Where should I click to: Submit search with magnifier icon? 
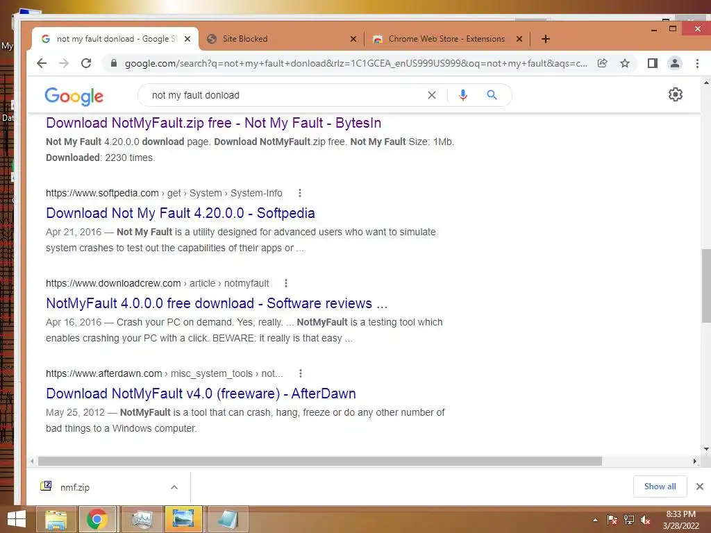point(492,95)
